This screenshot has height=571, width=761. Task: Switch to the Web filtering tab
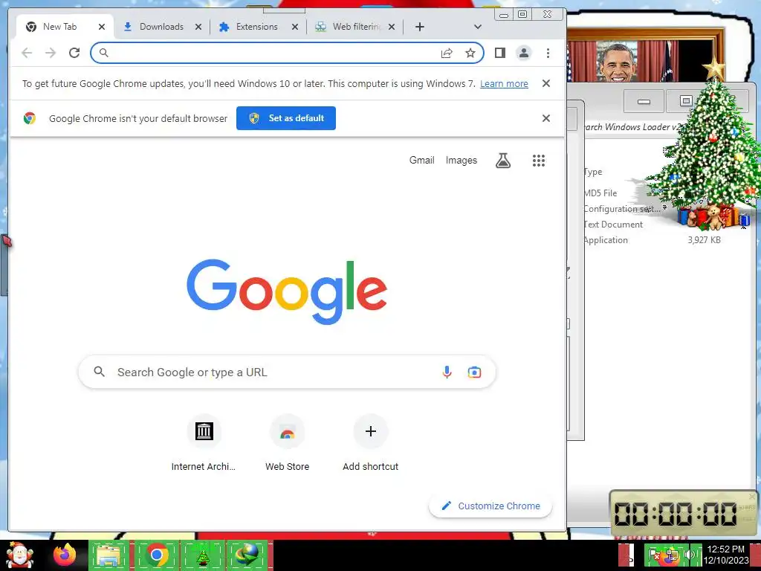click(x=356, y=27)
